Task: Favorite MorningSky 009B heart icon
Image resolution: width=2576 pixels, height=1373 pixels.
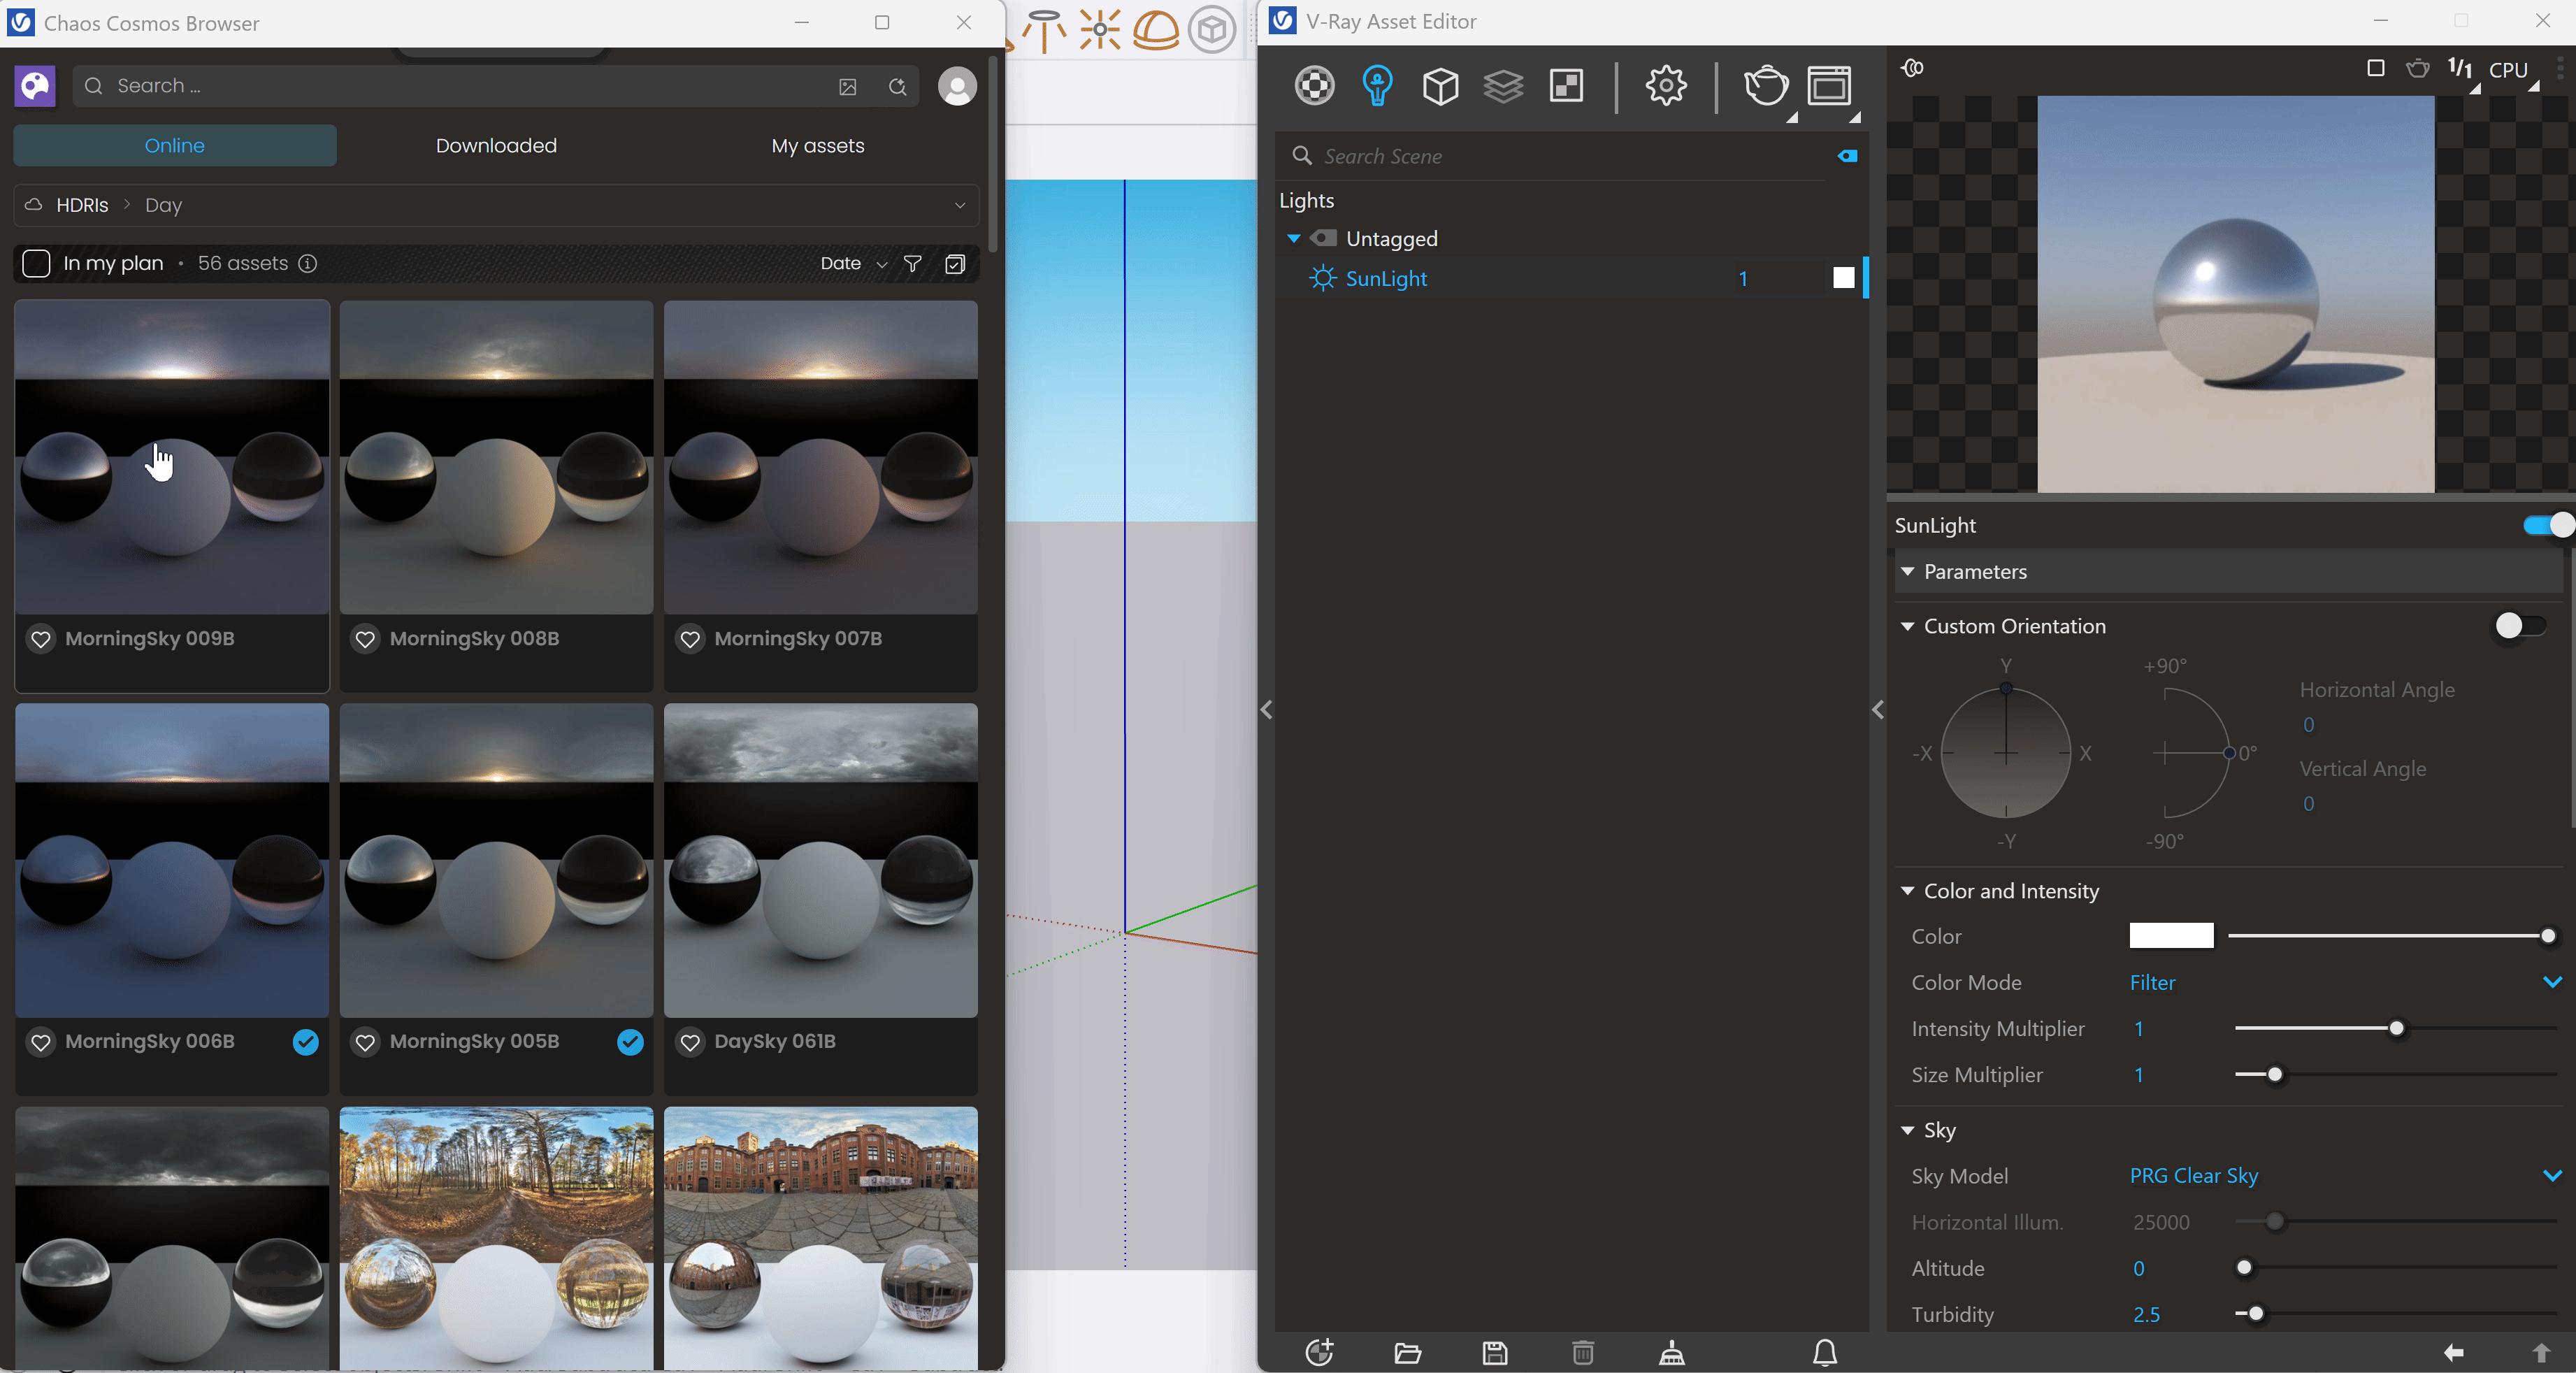Action: pos(41,639)
